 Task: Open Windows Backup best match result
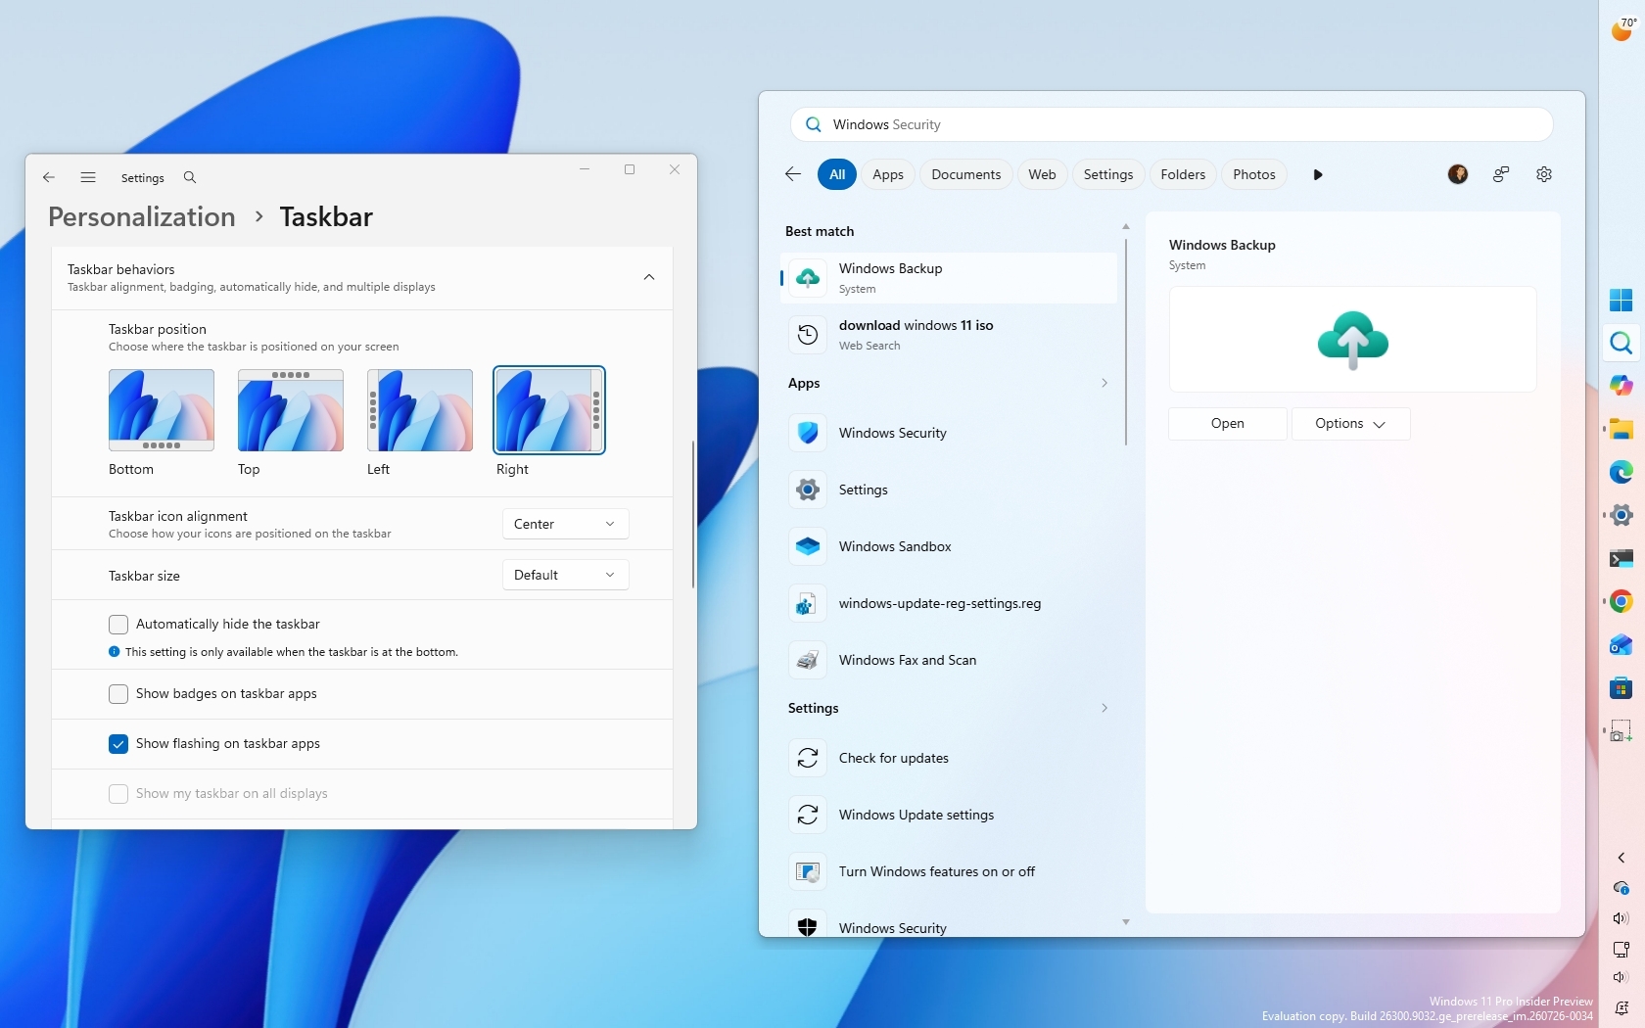coord(949,278)
